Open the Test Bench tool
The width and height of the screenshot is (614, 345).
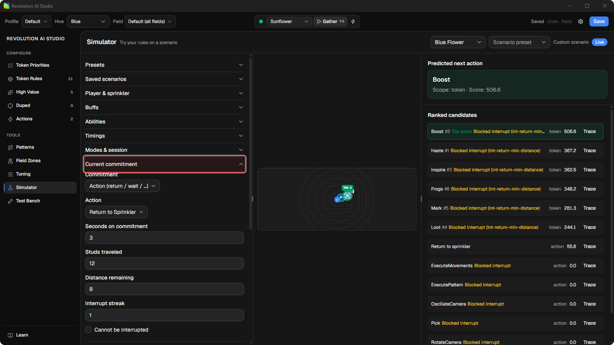(x=40, y=201)
